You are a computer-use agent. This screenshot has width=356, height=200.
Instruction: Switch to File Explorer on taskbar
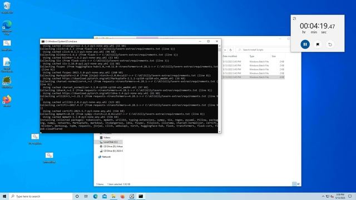(113, 196)
